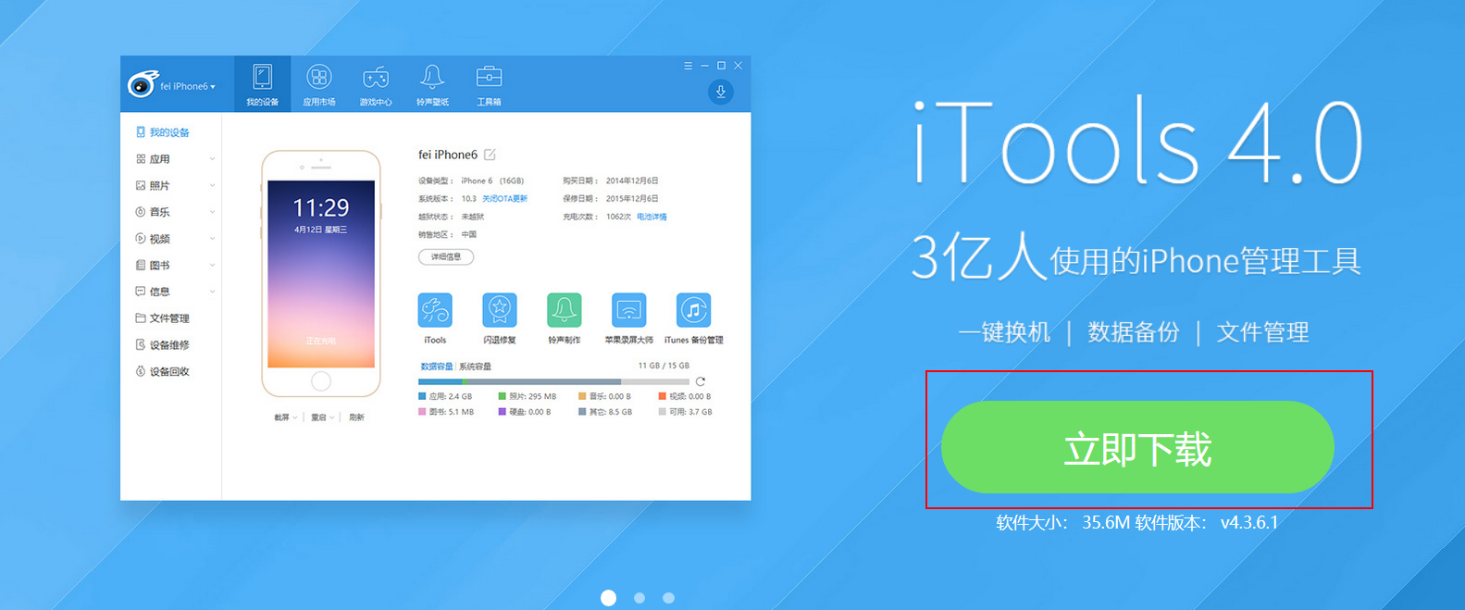Click the orange 音乐 0.00 B swatch
Screen dimensions: 1465x610
(582, 396)
